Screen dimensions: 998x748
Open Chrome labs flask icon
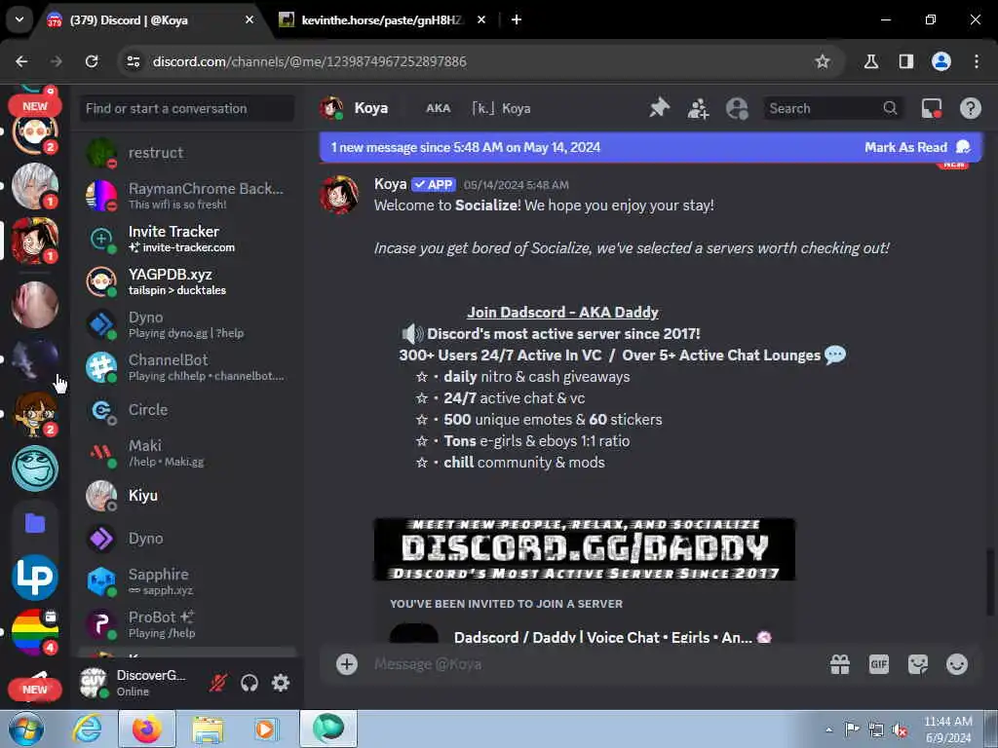[x=870, y=61]
